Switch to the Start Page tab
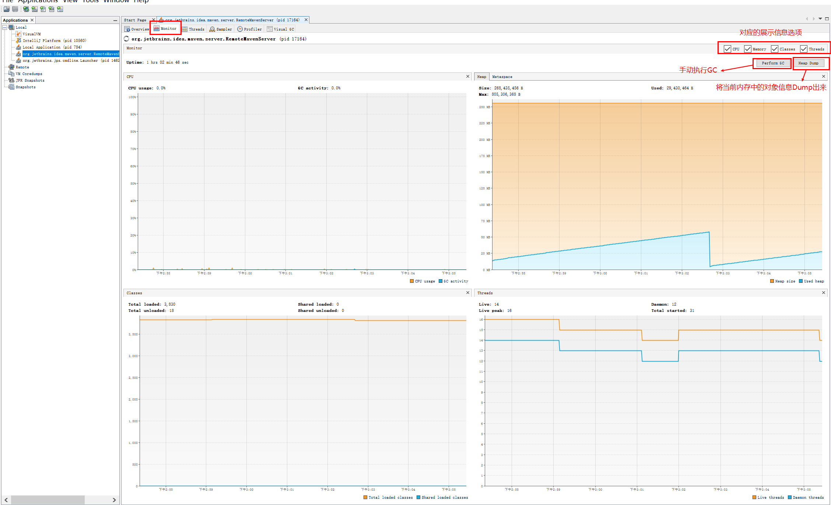 135,20
